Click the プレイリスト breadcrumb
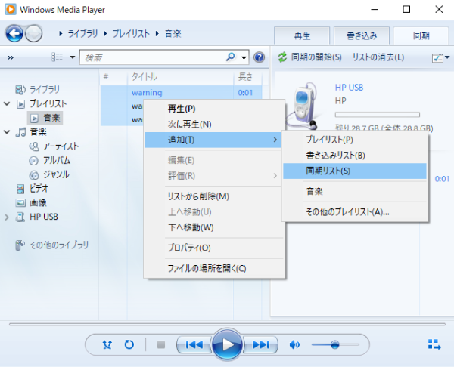This screenshot has height=367, width=454. pyautogui.click(x=131, y=34)
